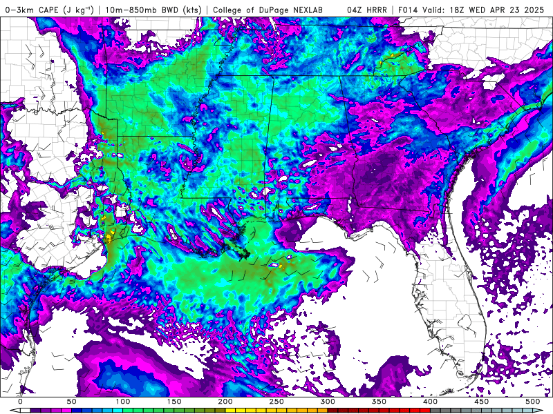Click the "10m-850mb BWD (kts)" header label
The height and width of the screenshot is (414, 553).
coord(153,10)
